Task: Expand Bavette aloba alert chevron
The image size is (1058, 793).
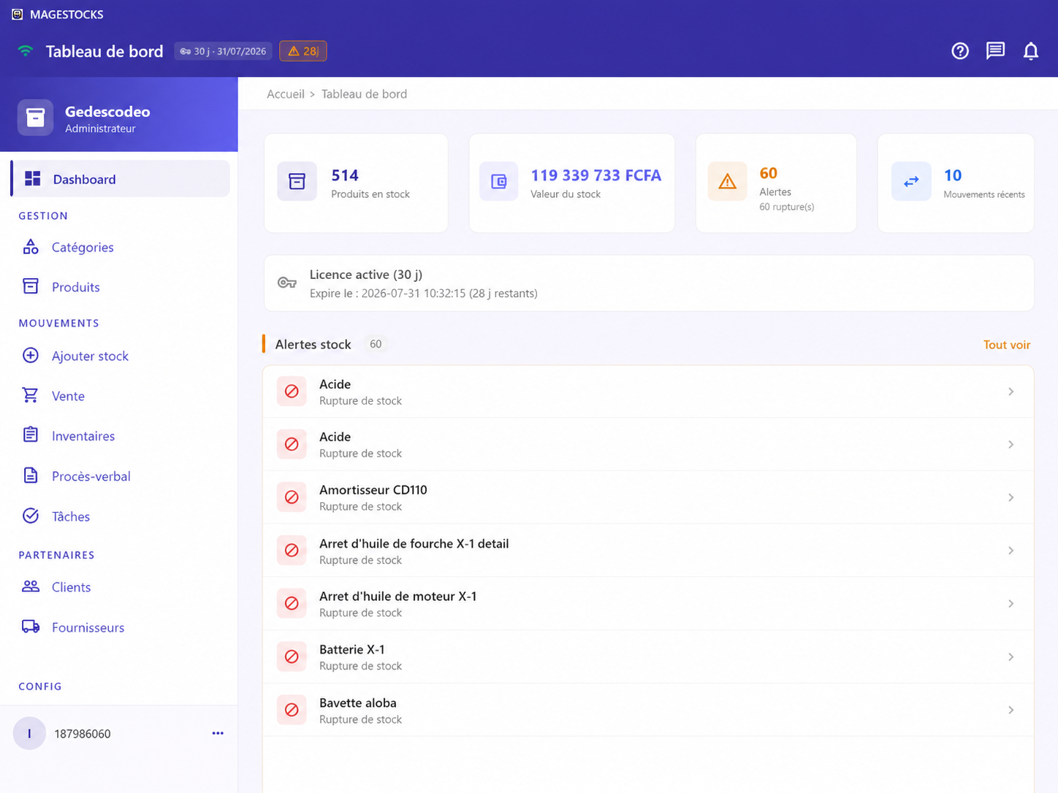Action: click(1011, 710)
